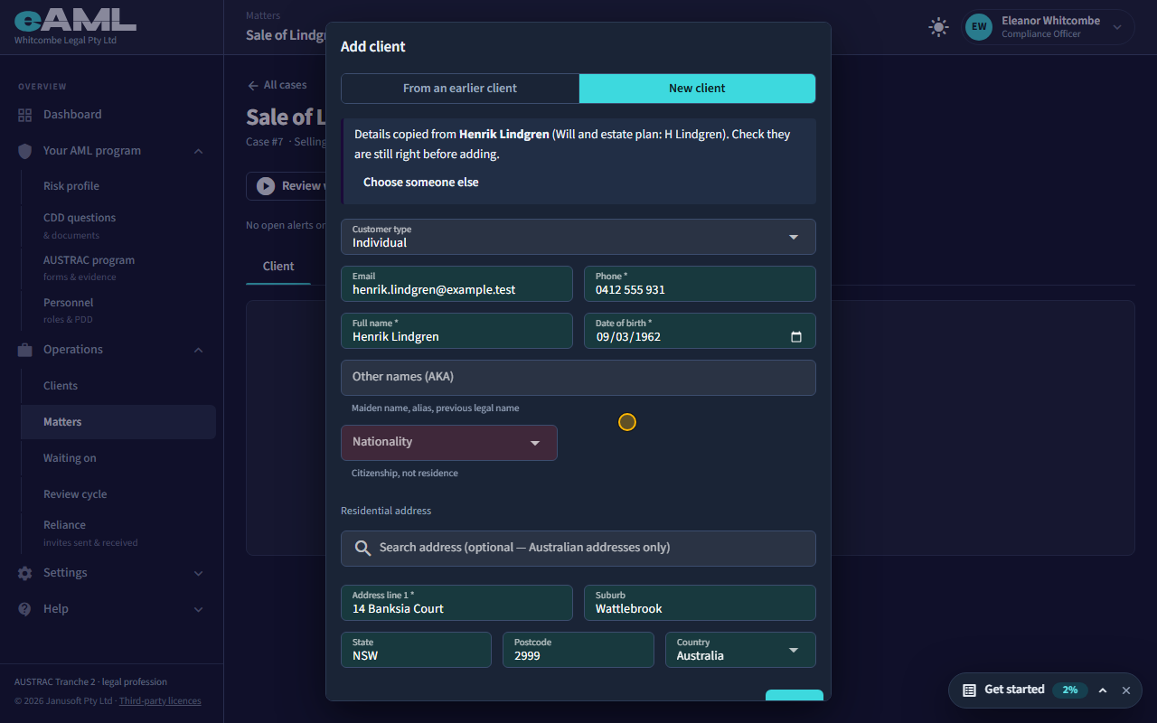Click the Help question mark icon
The height and width of the screenshot is (723, 1157).
[24, 609]
